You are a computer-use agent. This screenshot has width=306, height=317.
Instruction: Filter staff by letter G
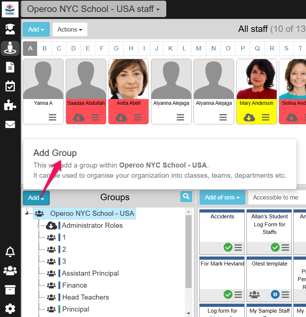coord(117,49)
